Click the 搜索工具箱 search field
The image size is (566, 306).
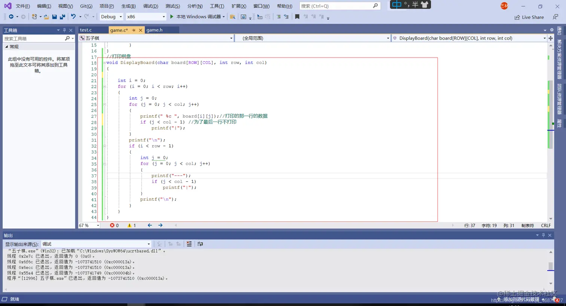(x=34, y=39)
